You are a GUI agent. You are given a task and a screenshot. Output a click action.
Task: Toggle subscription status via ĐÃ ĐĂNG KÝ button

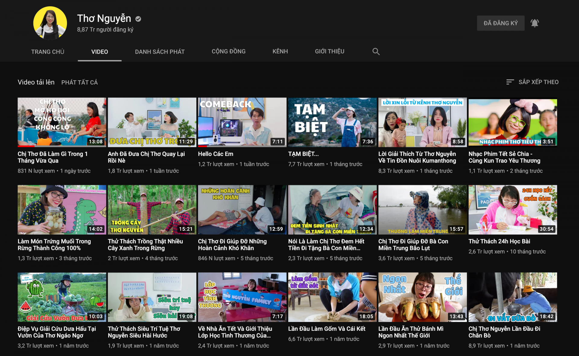(x=501, y=23)
